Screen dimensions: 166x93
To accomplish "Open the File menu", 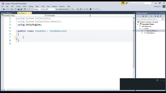I will point(2,6).
